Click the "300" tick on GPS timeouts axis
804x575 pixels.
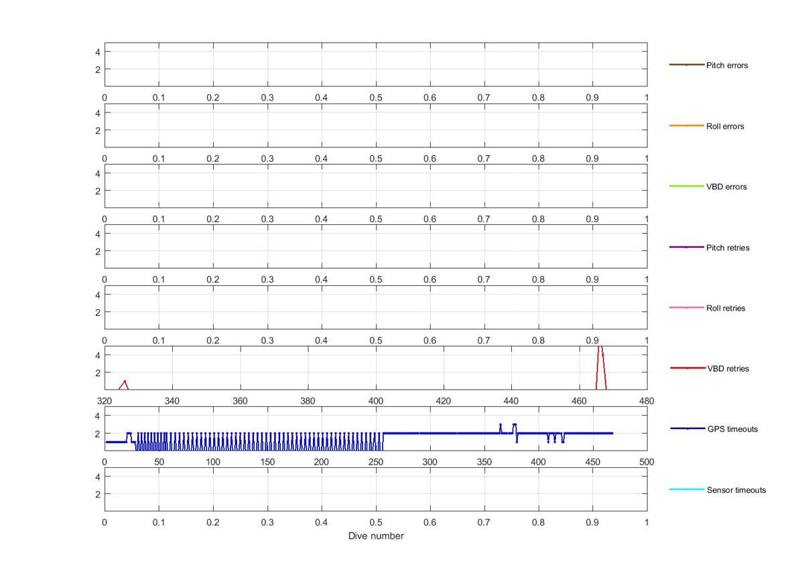coord(430,462)
